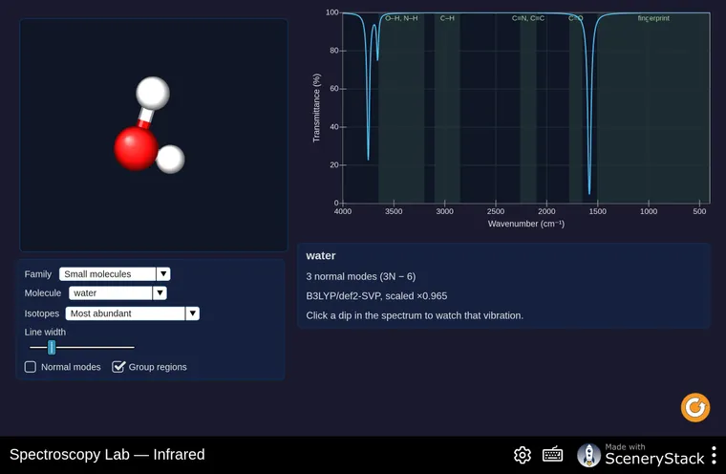Click the O–H, N–H region label
726x474 pixels.
401,18
